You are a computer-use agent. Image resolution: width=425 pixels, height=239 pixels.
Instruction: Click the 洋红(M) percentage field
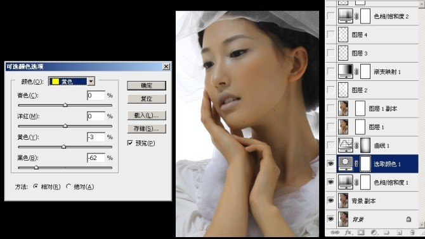[96, 116]
